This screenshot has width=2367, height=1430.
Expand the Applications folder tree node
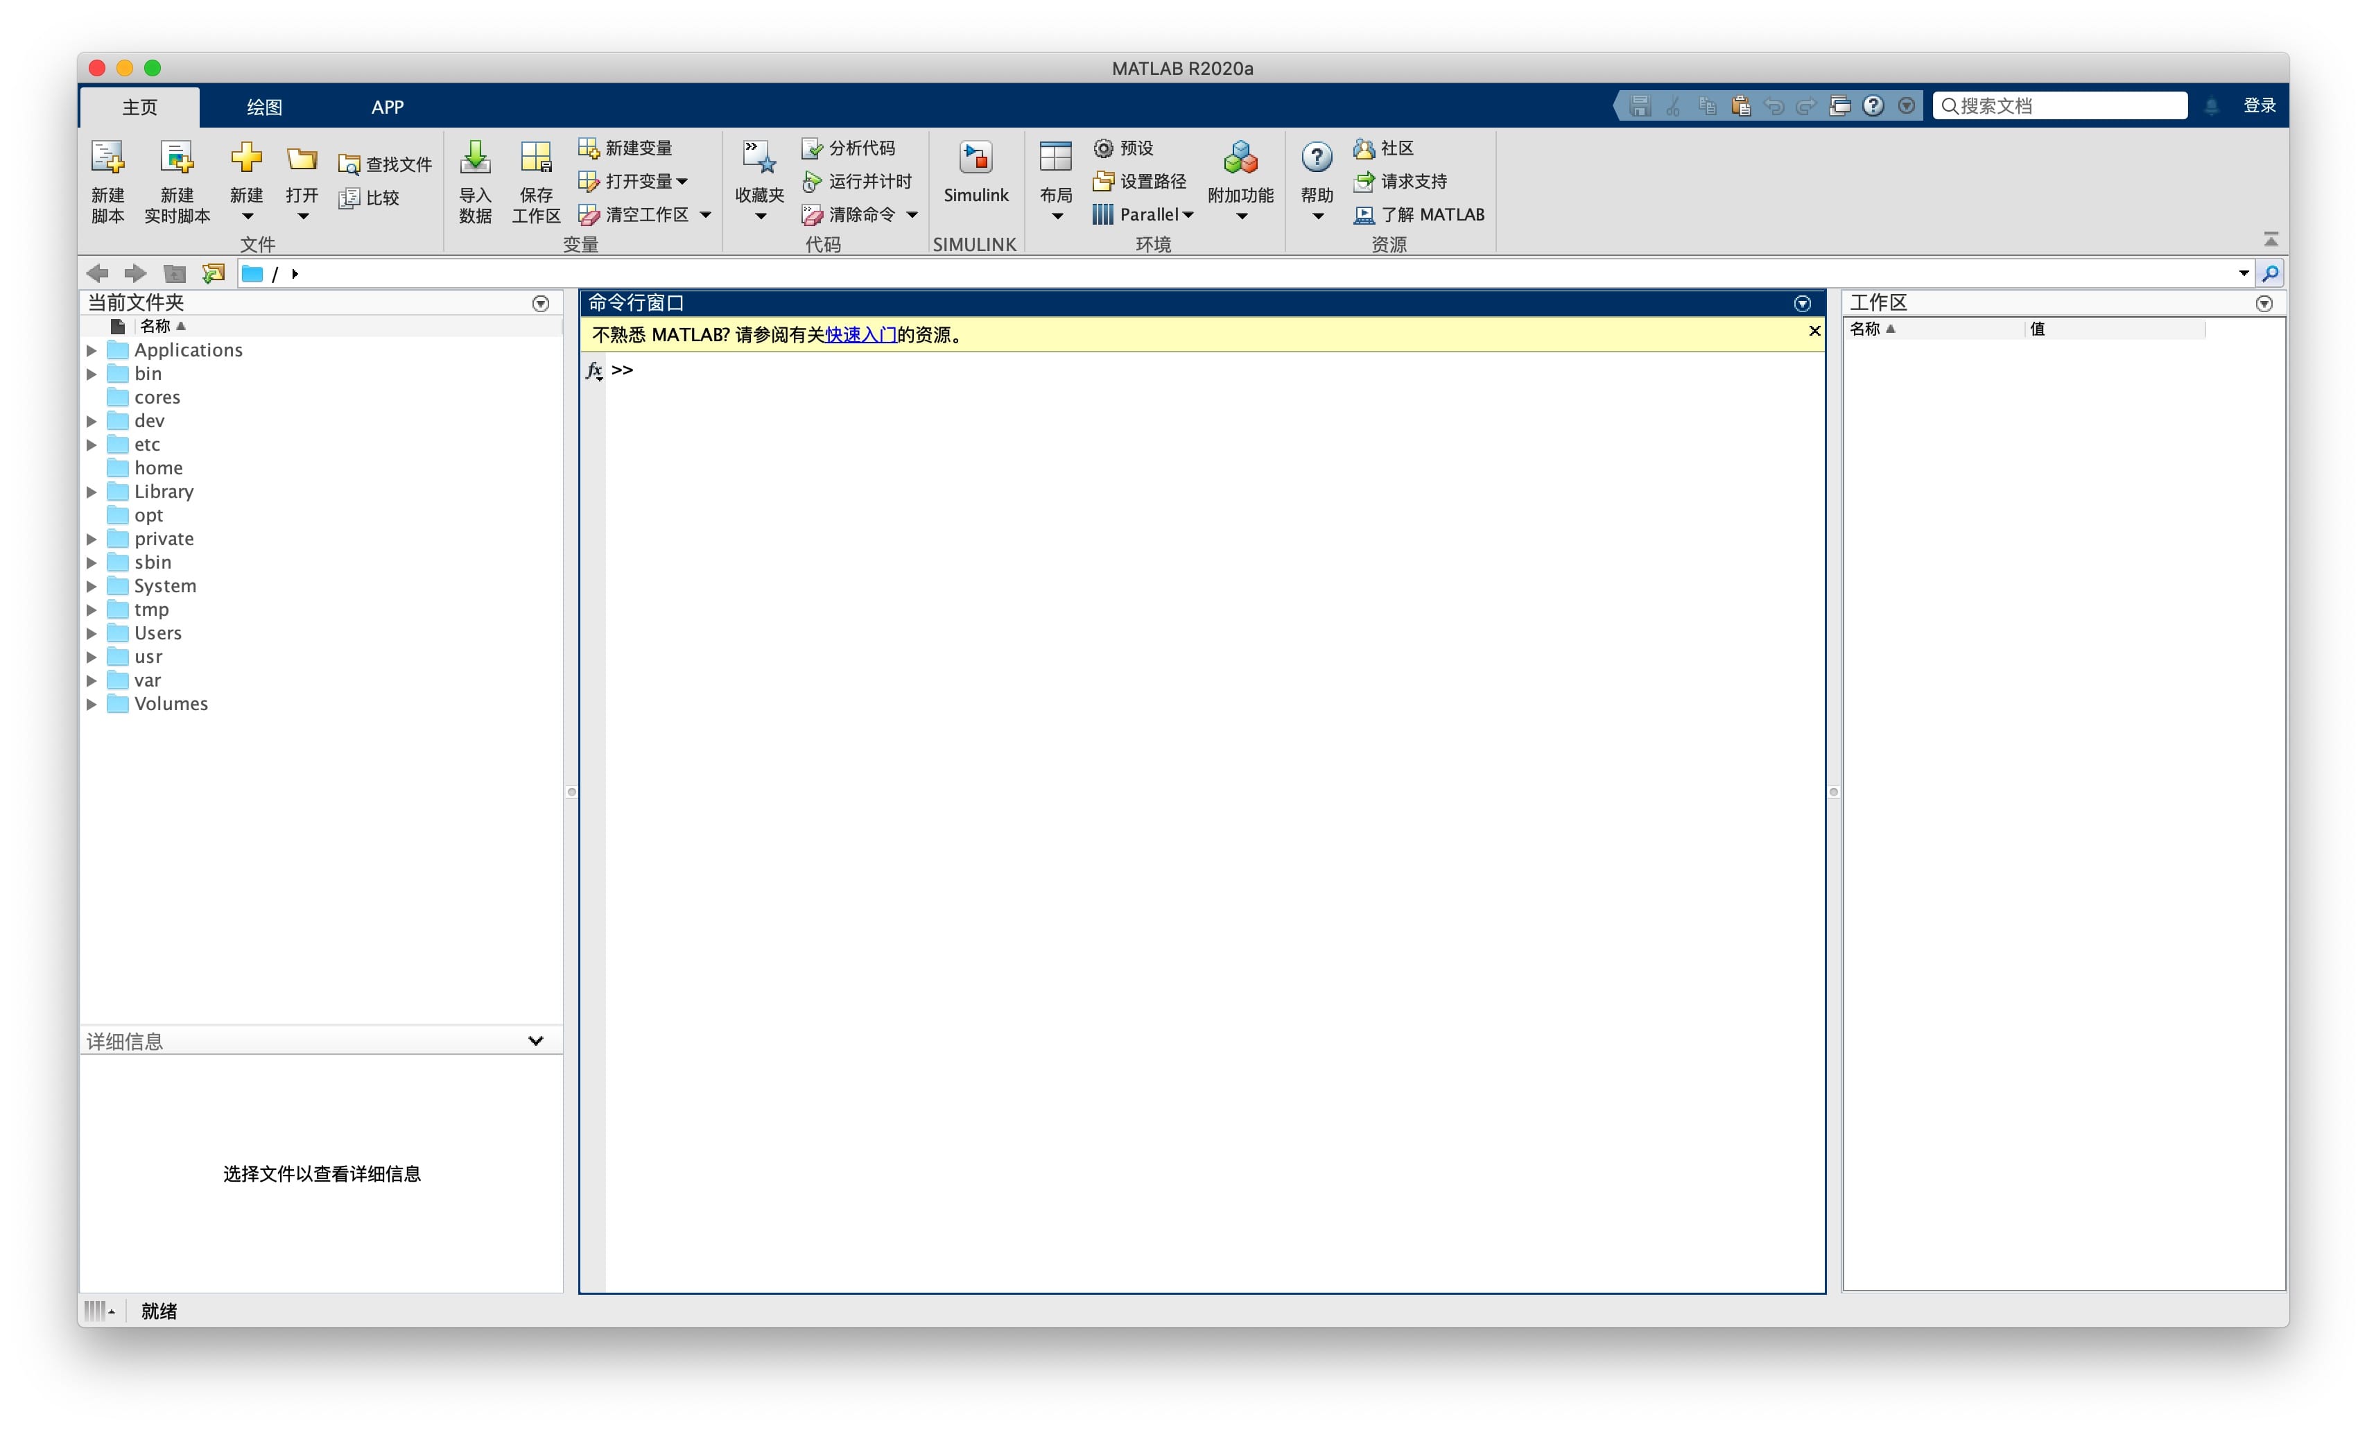92,351
